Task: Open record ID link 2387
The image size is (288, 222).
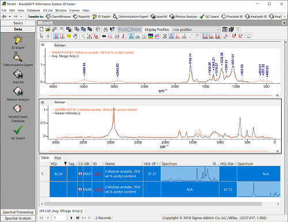Action: click(x=98, y=174)
